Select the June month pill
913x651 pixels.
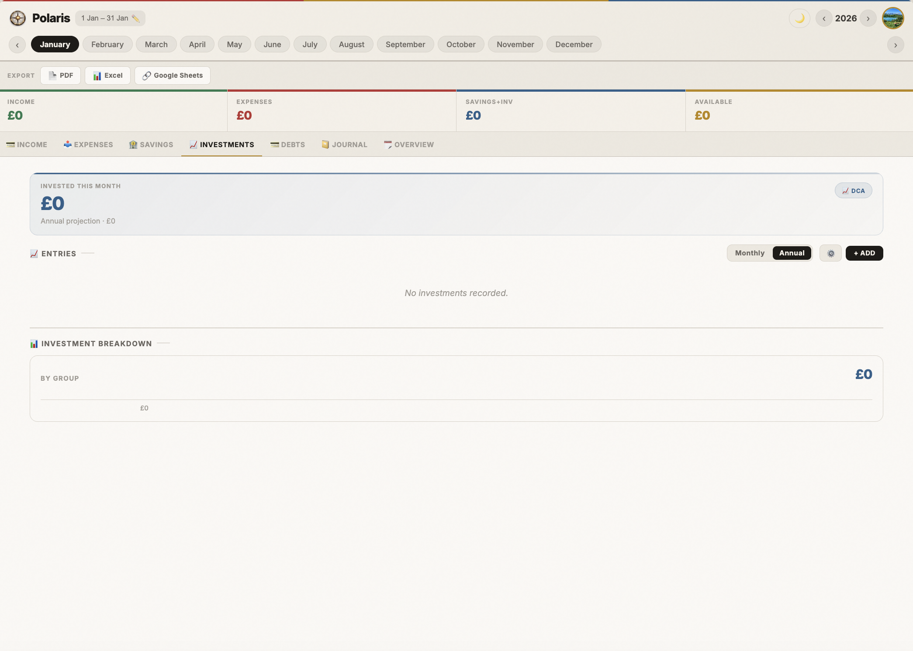click(272, 45)
